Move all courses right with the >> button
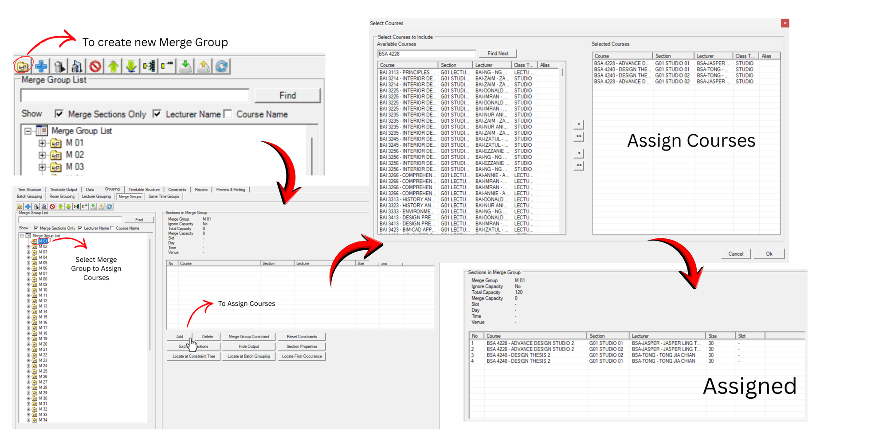Viewport: 887px width, 443px height. [579, 136]
